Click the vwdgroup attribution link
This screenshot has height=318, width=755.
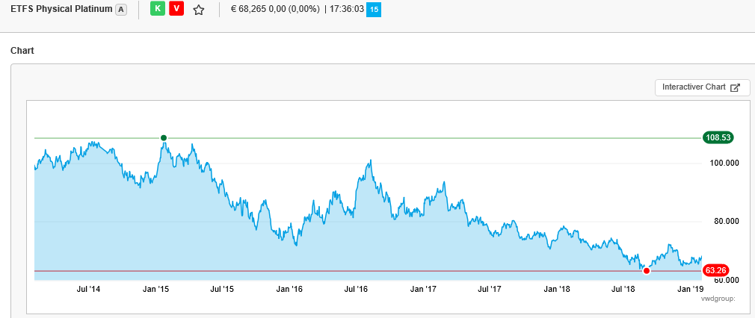point(718,299)
